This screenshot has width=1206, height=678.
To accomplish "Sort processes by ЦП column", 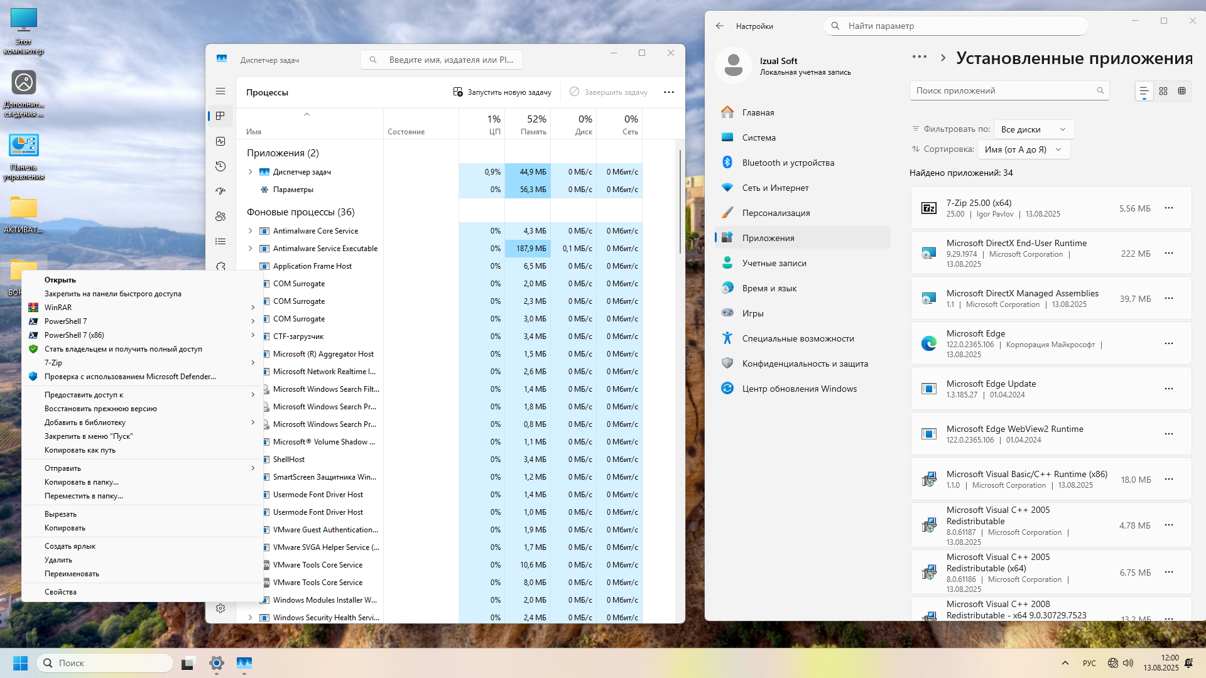I will [x=482, y=124].
